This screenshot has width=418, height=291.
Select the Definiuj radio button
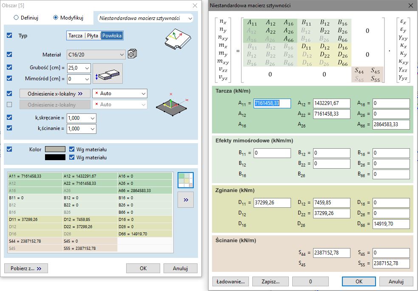[17, 18]
